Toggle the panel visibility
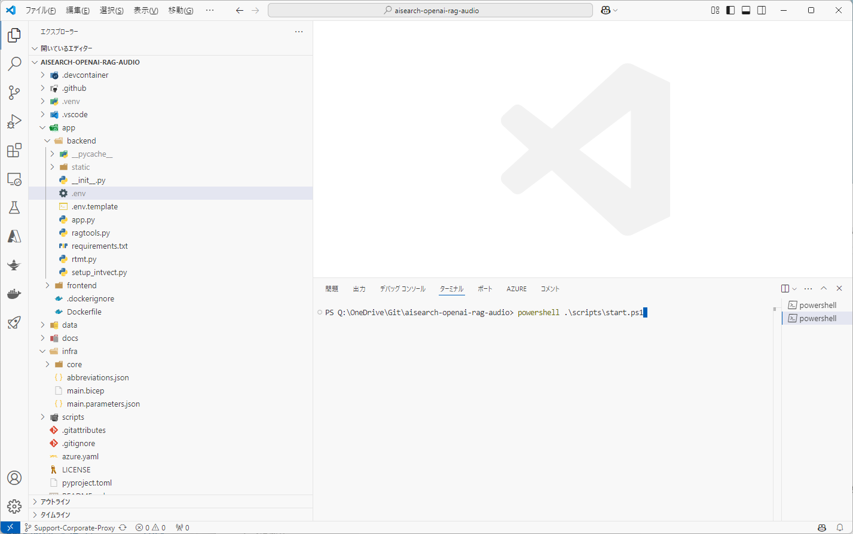 [745, 10]
